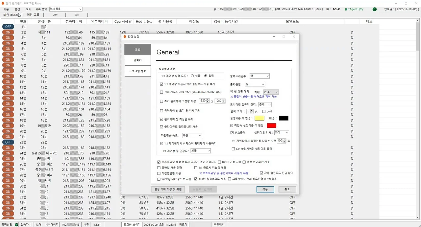Toggle 클라이언트 멀티모니터 사용 checkbox

161,126
